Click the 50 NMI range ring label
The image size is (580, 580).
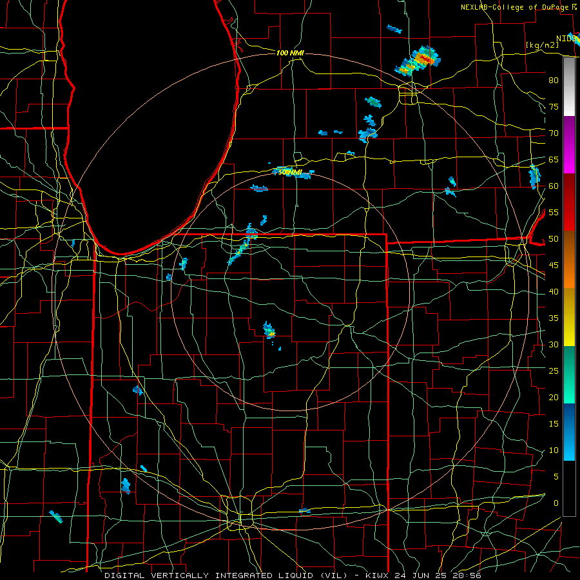(x=290, y=172)
